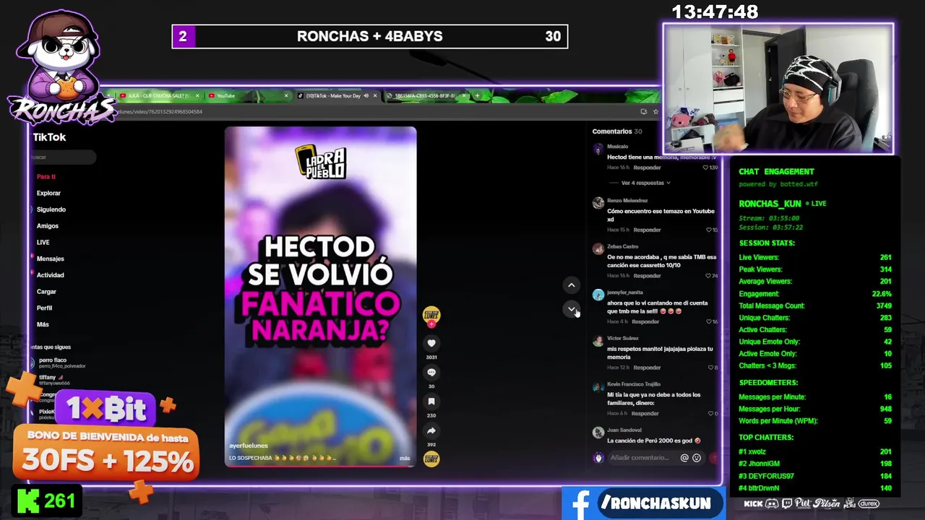
Task: Open LIVE in TikTok sidebar
Action: point(43,242)
